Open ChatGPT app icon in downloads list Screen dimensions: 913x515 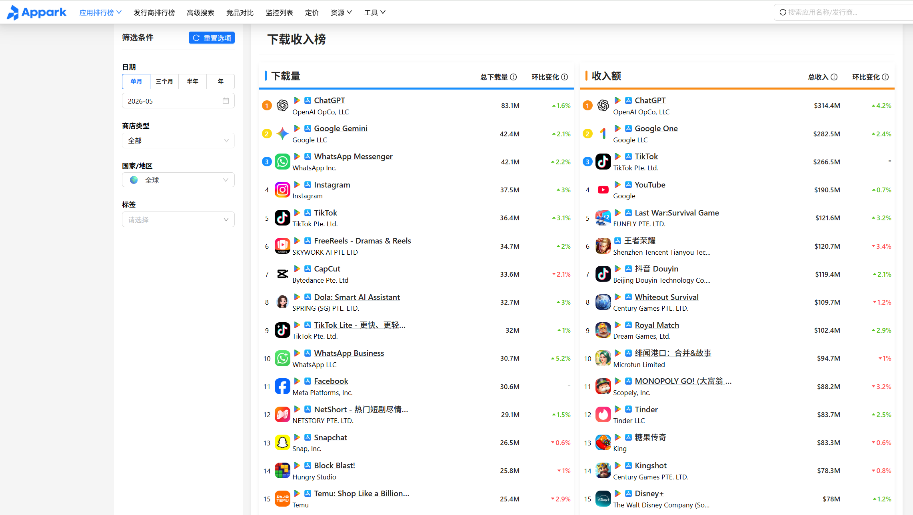(282, 106)
